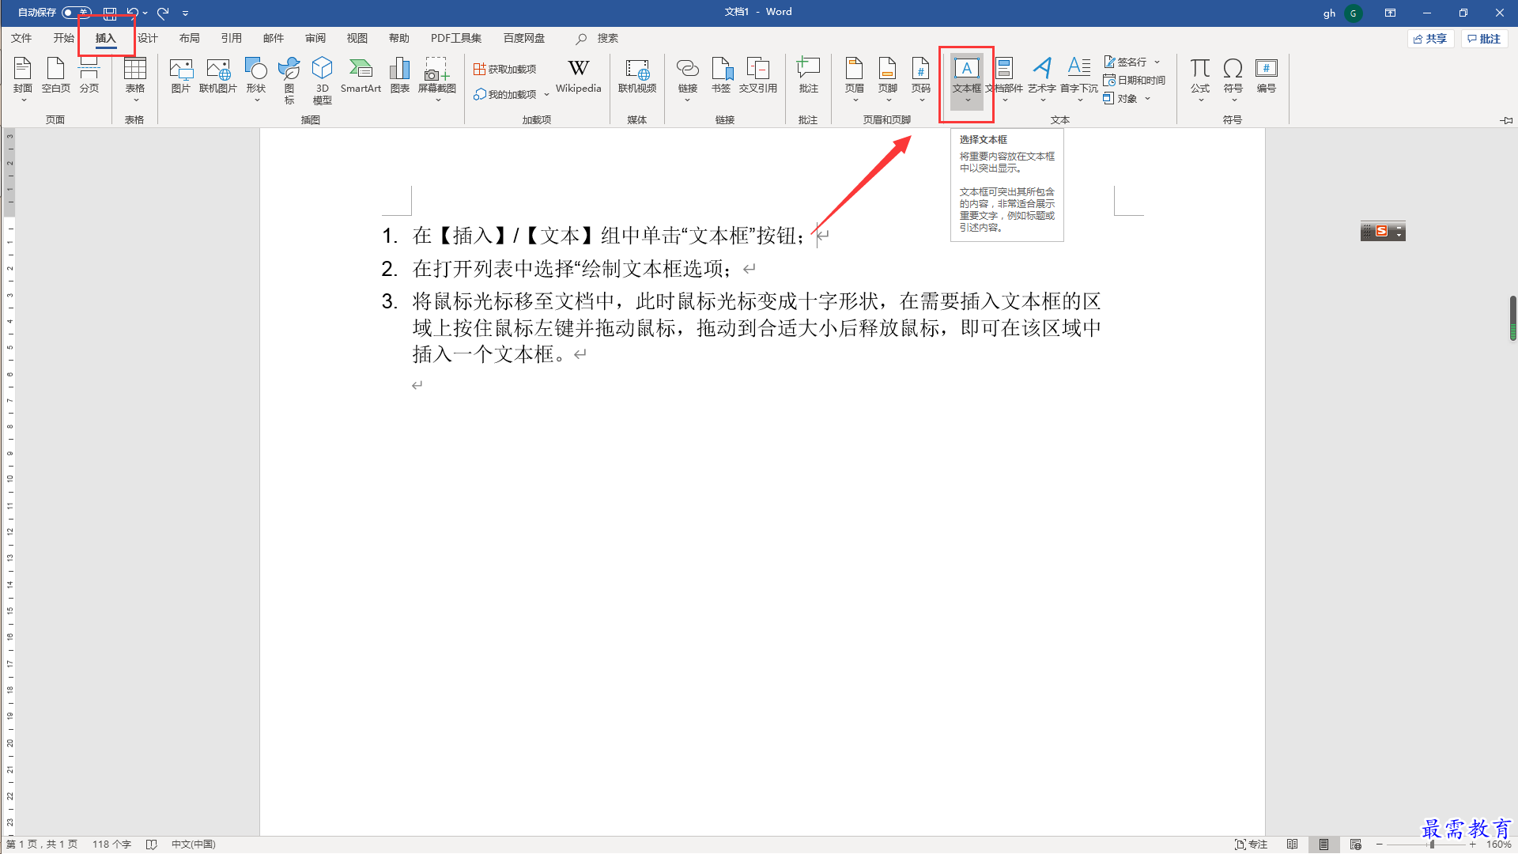This screenshot has width=1518, height=854.
Task: Open Quick Access Toolbar customize dropdown
Action: pyautogui.click(x=185, y=13)
